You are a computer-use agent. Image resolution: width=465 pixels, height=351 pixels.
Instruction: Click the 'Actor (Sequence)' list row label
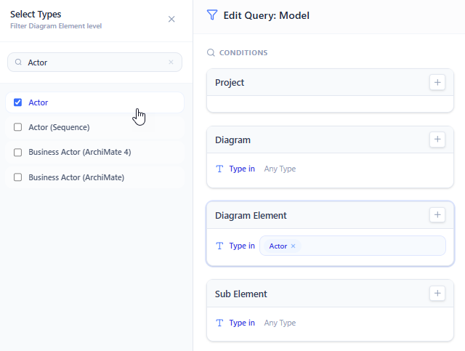(x=59, y=127)
